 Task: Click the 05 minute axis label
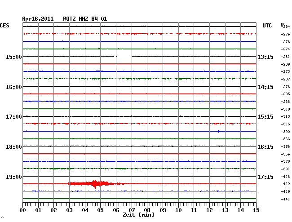[100, 210]
